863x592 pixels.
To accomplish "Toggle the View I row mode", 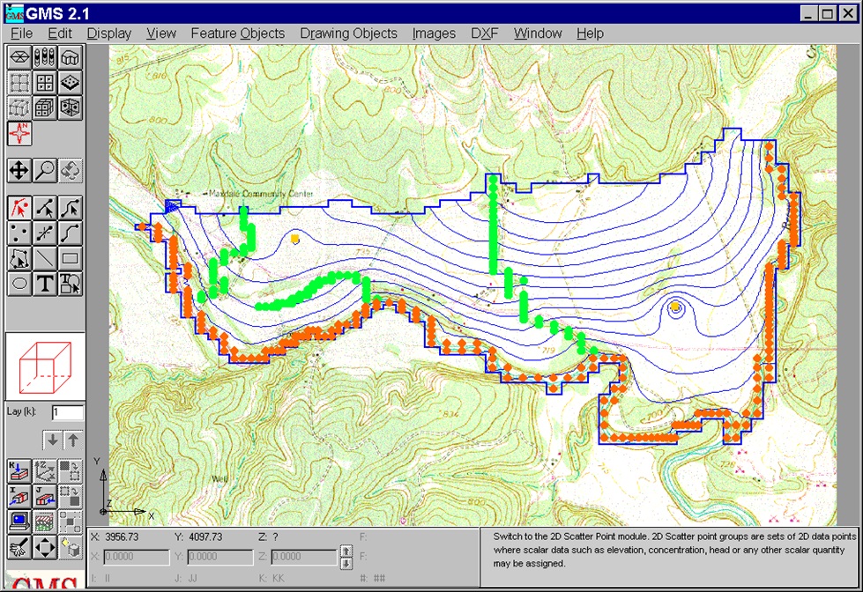I will tap(19, 496).
